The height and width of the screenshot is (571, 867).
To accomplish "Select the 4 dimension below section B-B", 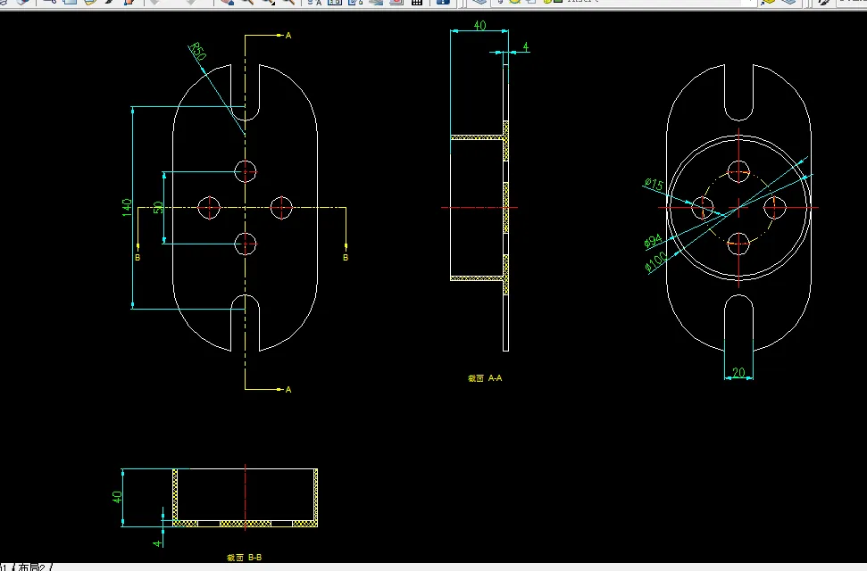I will [157, 542].
